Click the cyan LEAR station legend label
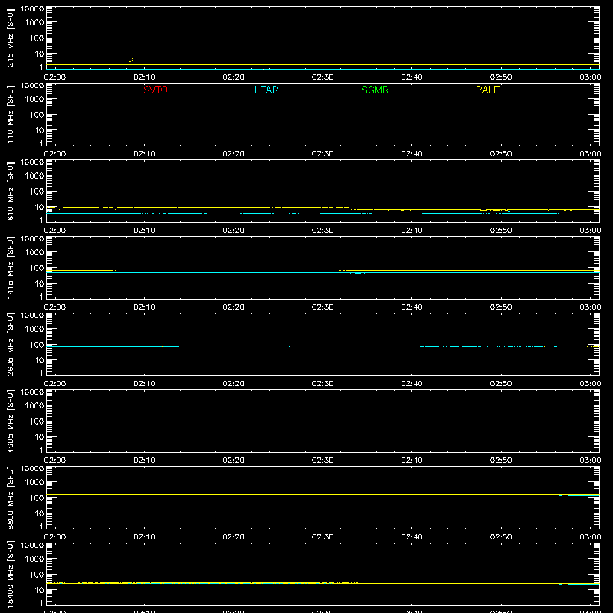The height and width of the screenshot is (613, 613). pos(266,90)
